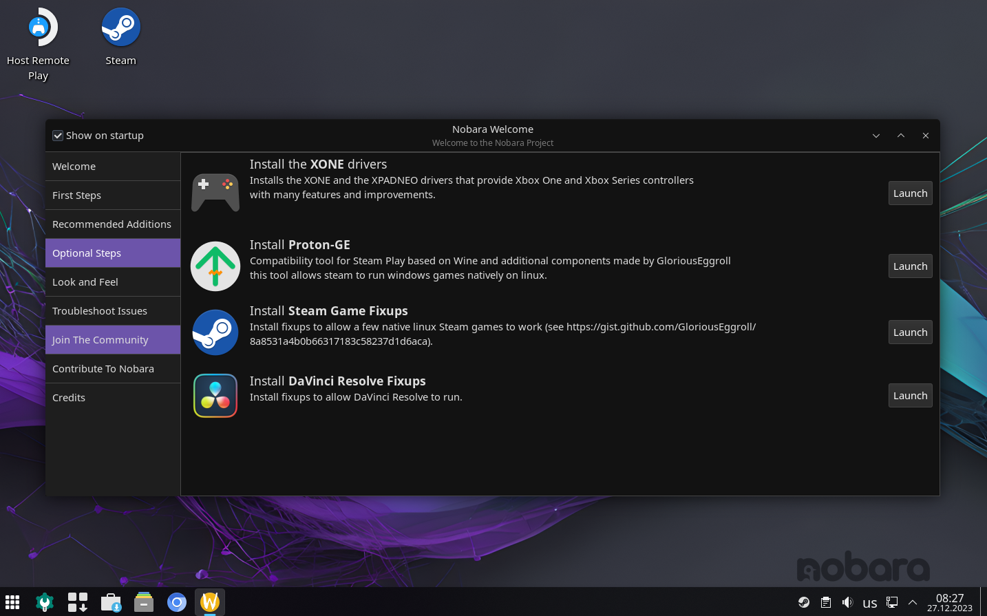Open the wired network tray icon
This screenshot has height=616, width=987.
[x=892, y=602]
